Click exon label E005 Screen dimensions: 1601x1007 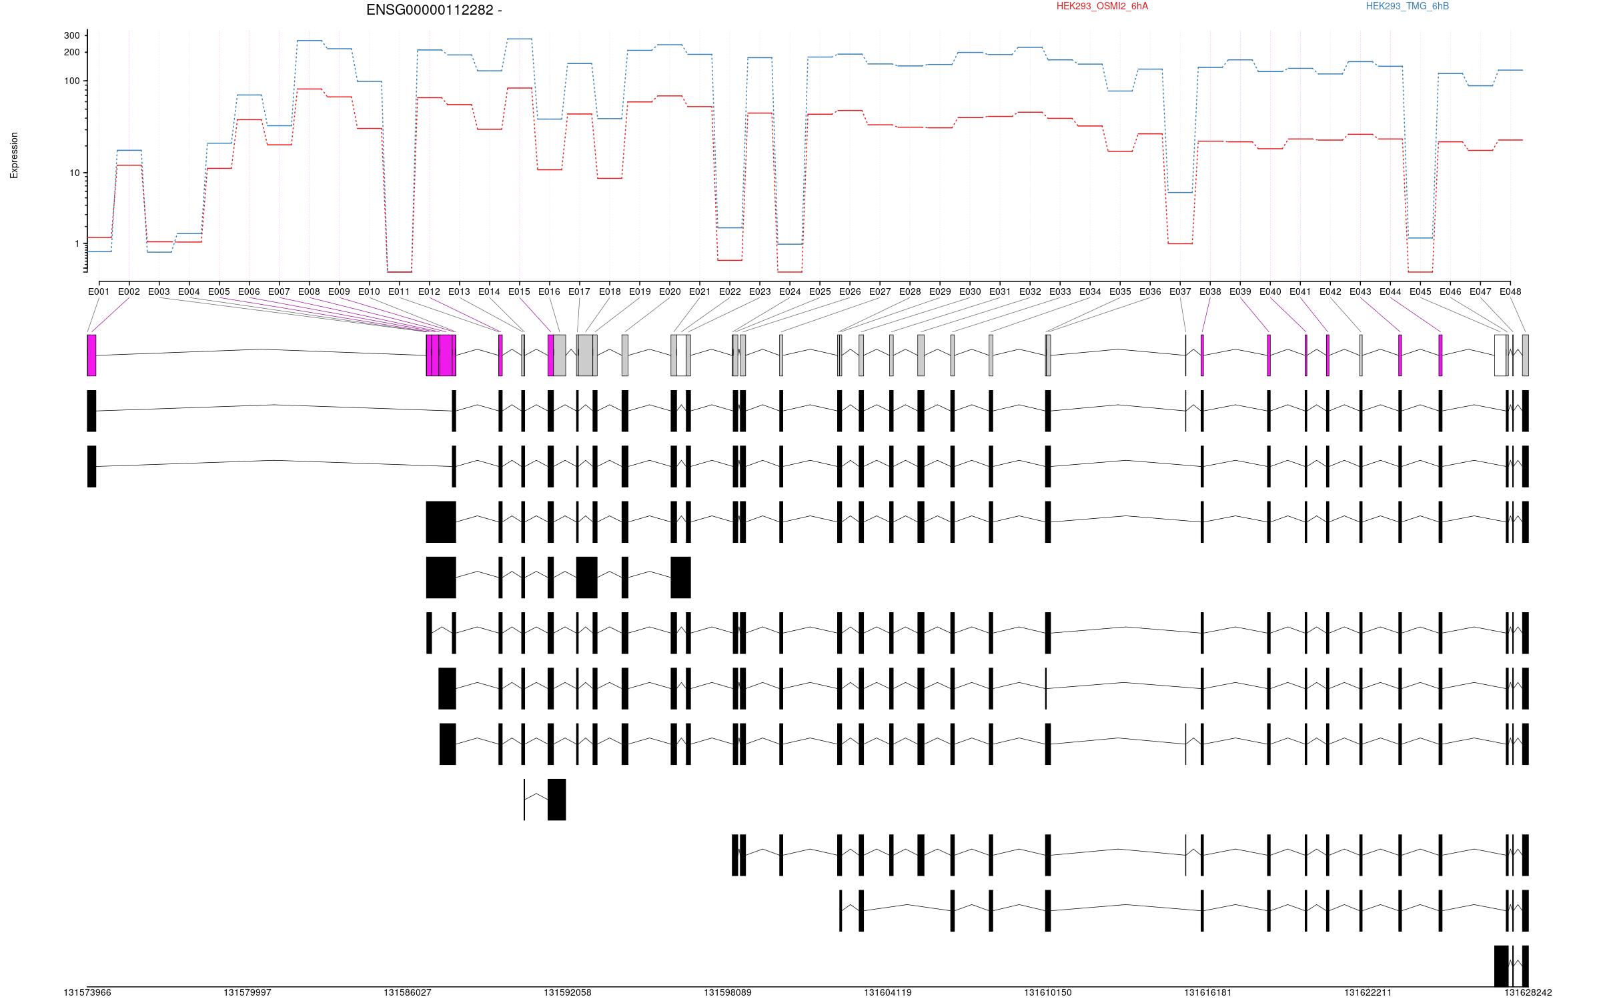219,291
